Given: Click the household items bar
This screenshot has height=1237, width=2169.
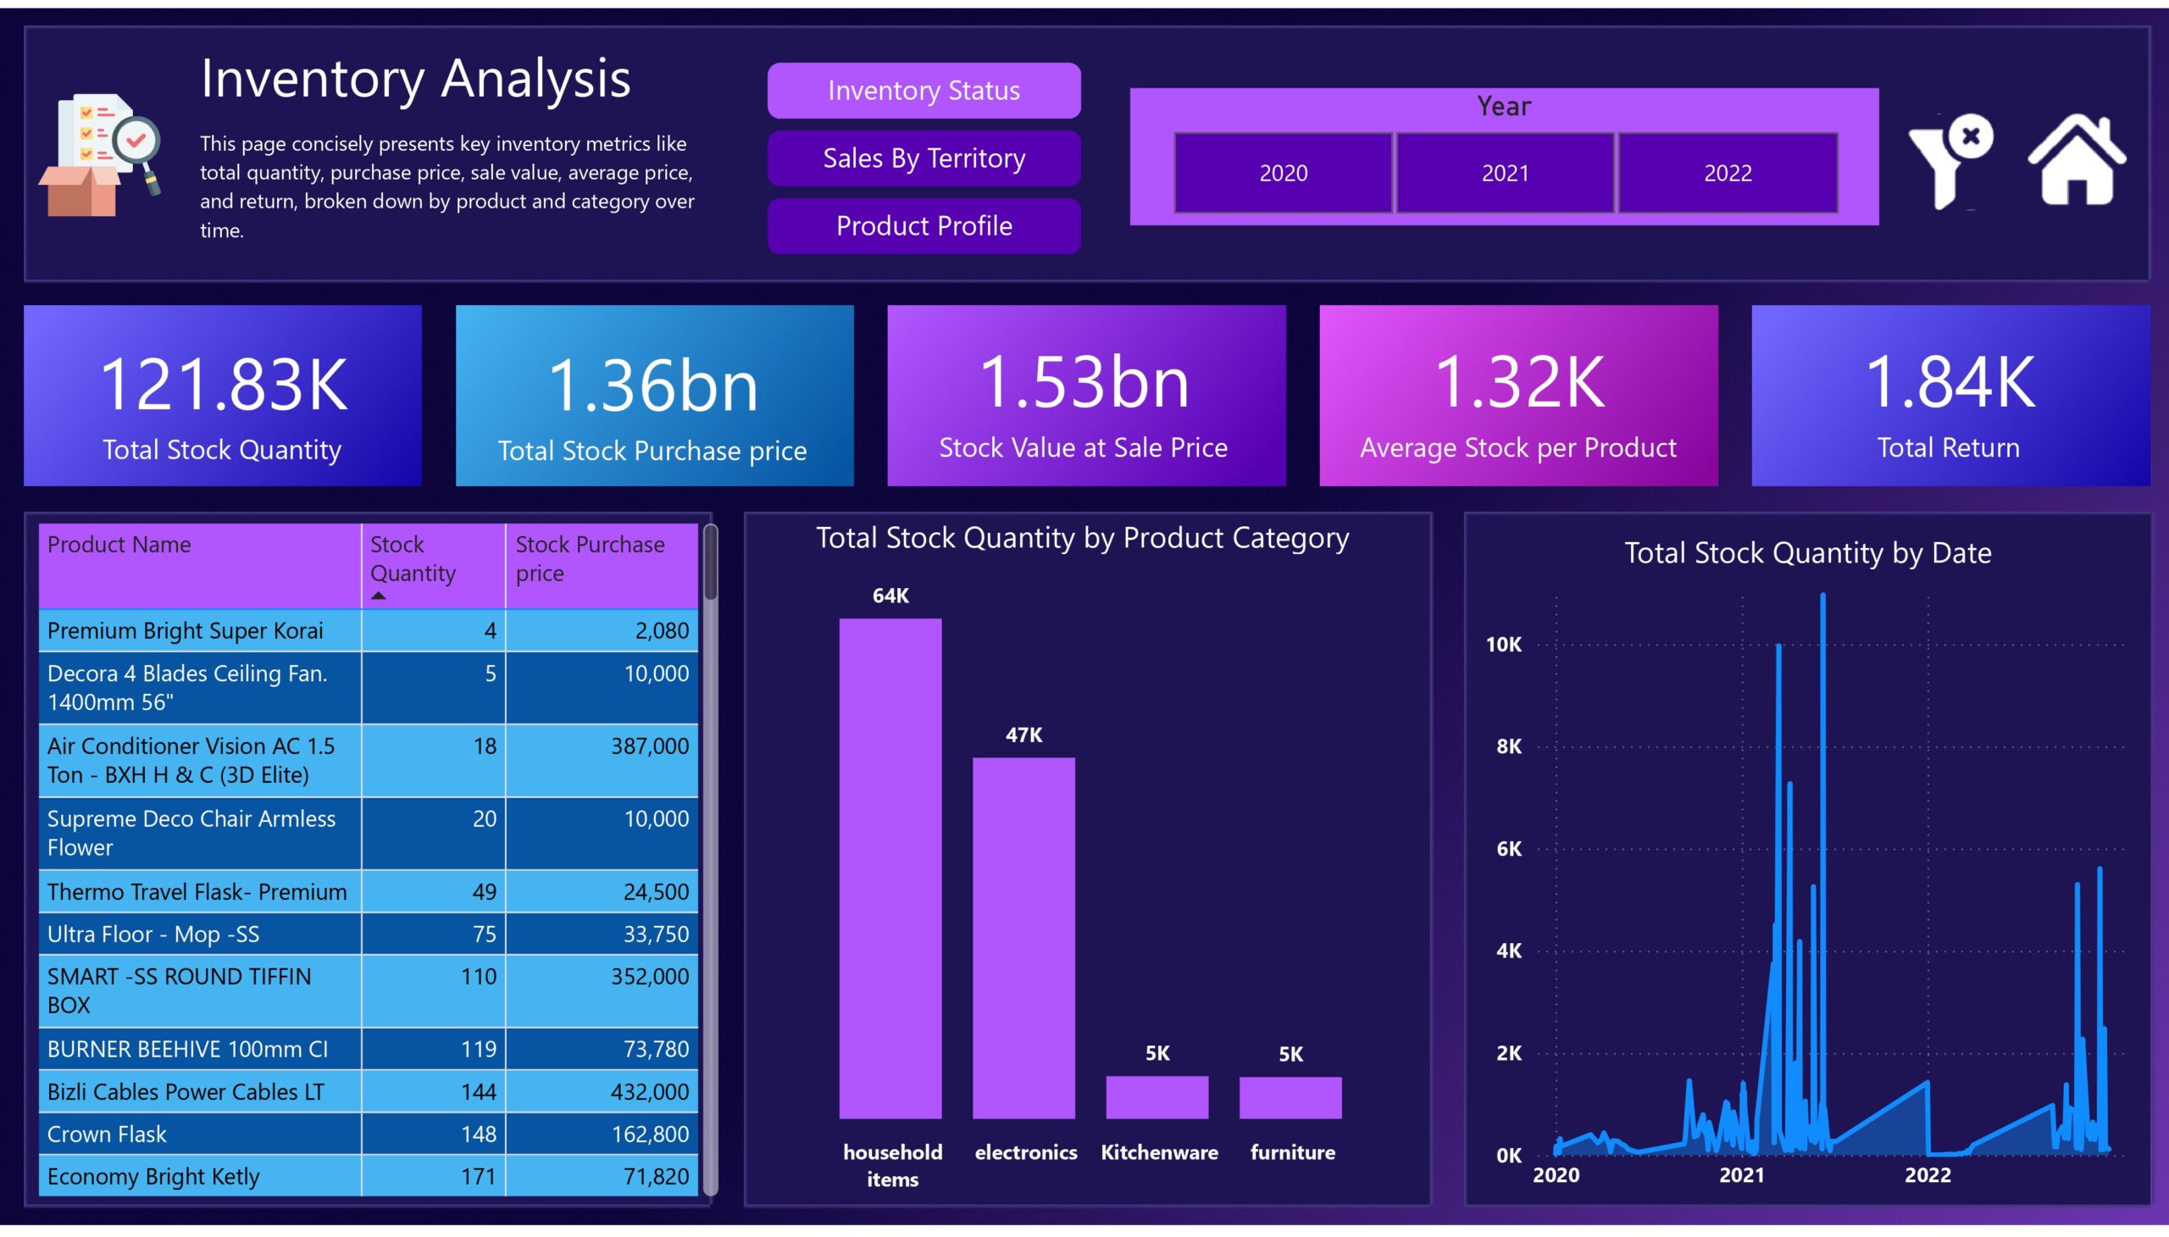Looking at the screenshot, I should pos(890,868).
